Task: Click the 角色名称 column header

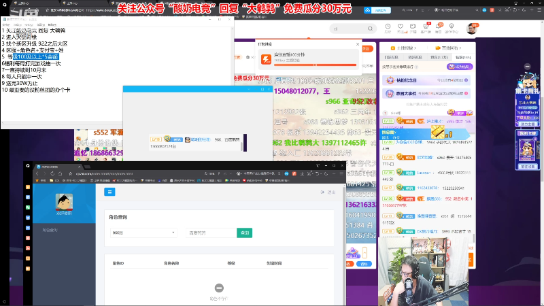Action: (x=171, y=263)
